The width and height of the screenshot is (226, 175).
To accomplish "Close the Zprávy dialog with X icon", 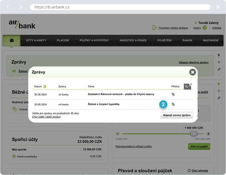I will pyautogui.click(x=193, y=72).
